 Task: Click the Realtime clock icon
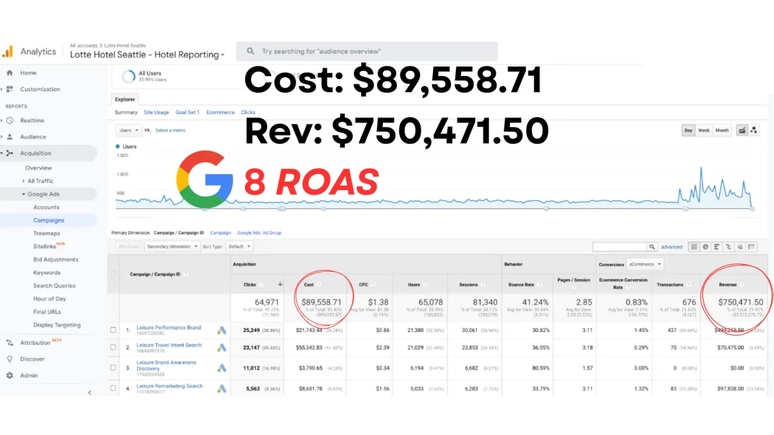[x=10, y=121]
